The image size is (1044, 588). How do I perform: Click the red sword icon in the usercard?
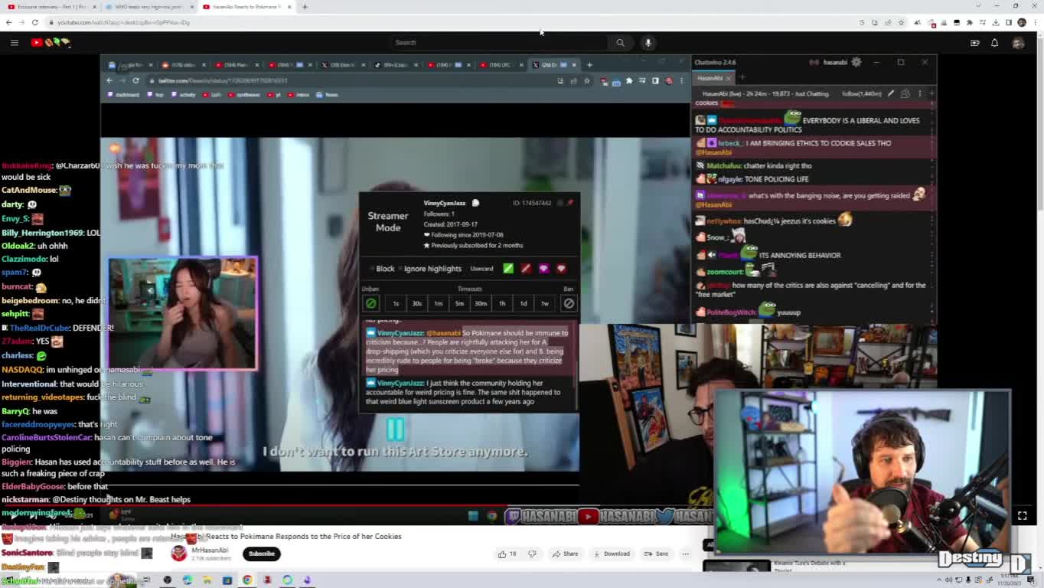526,269
